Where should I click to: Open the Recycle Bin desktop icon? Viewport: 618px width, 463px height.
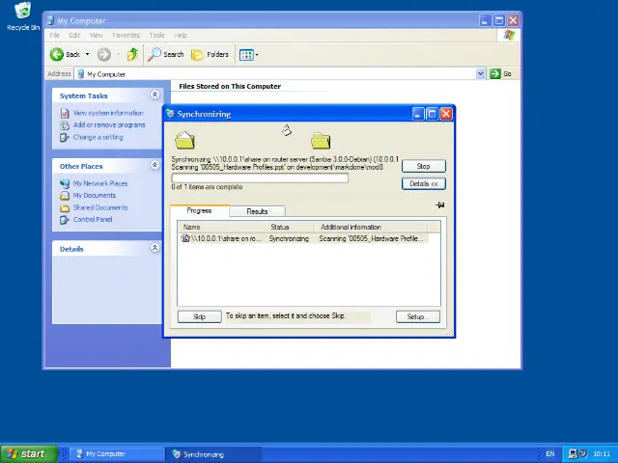click(x=22, y=15)
